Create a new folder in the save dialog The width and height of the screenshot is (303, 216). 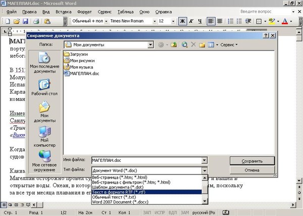click(202, 45)
